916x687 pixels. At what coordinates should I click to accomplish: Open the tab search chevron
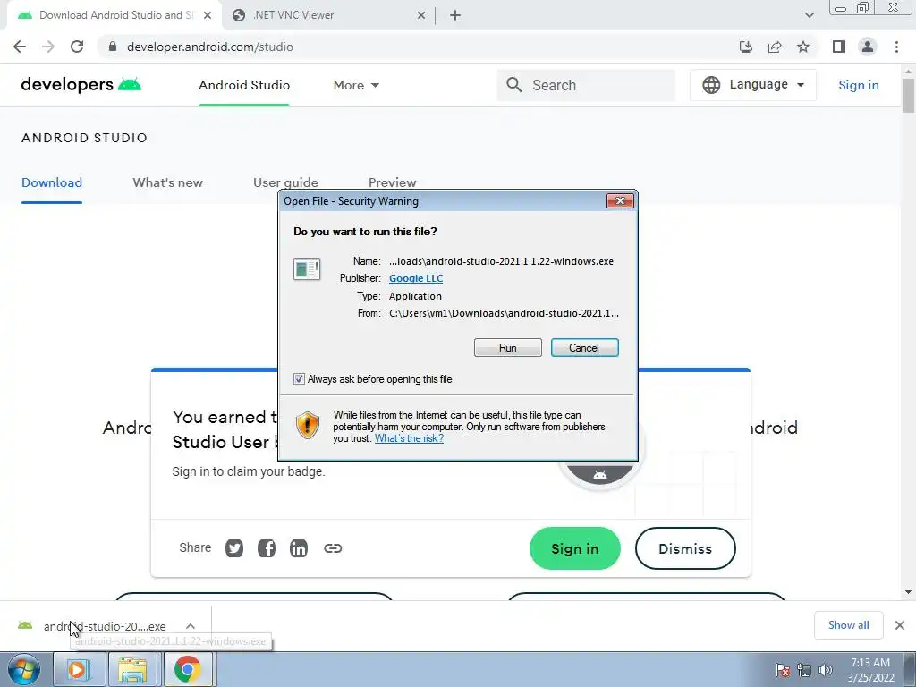point(809,15)
